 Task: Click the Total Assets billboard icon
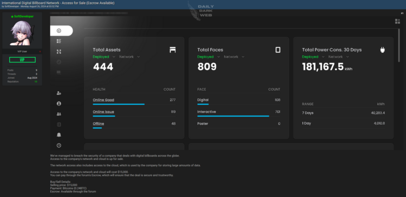(173, 50)
